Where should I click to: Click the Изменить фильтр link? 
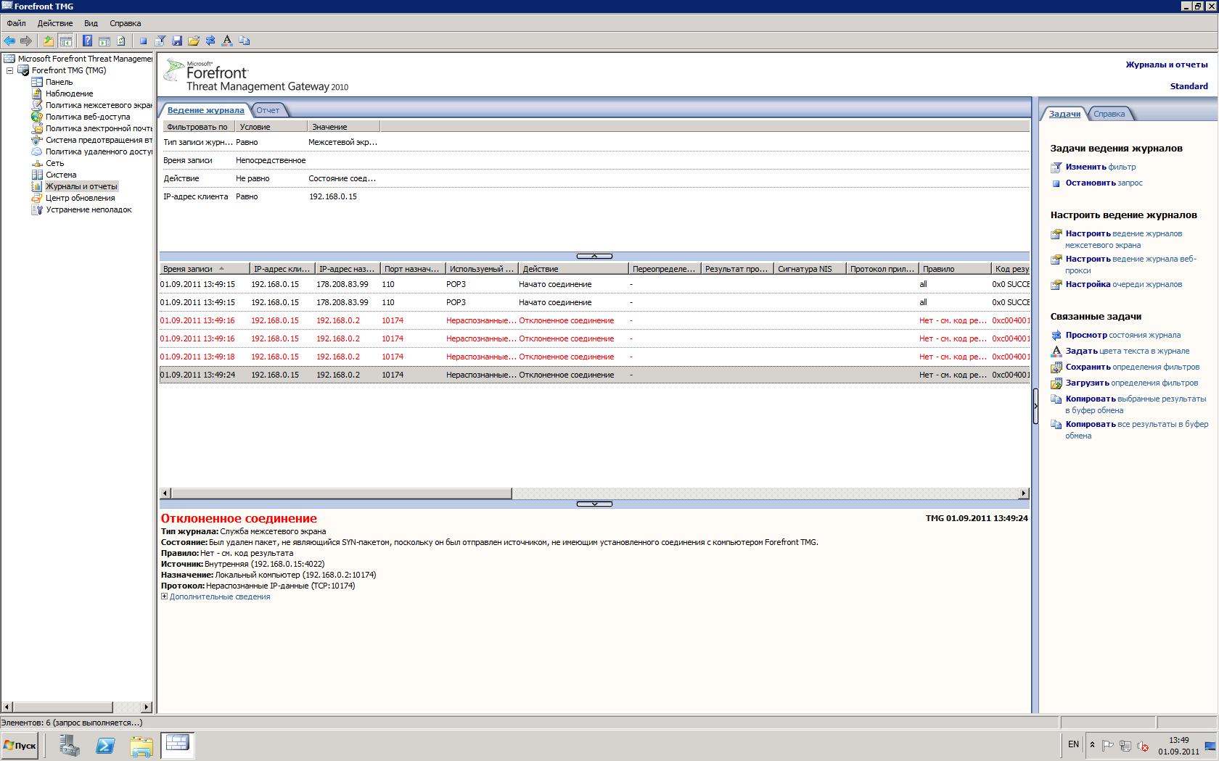tap(1101, 167)
